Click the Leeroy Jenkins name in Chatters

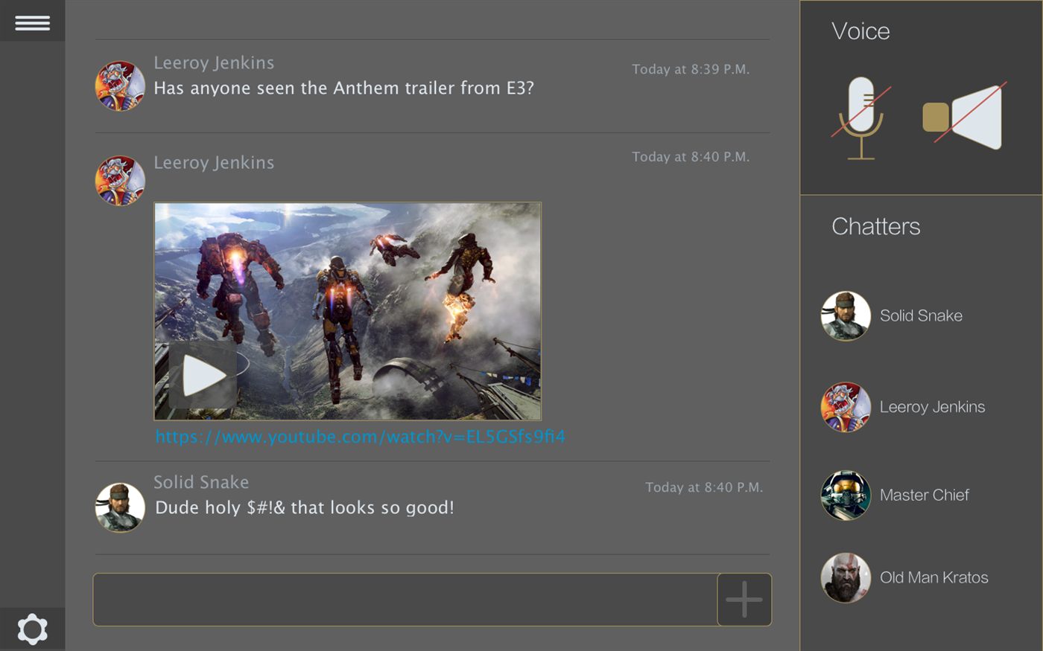tap(932, 407)
